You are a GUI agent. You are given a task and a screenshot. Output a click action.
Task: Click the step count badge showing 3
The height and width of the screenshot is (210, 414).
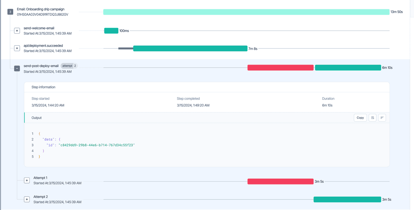(x=10, y=11)
